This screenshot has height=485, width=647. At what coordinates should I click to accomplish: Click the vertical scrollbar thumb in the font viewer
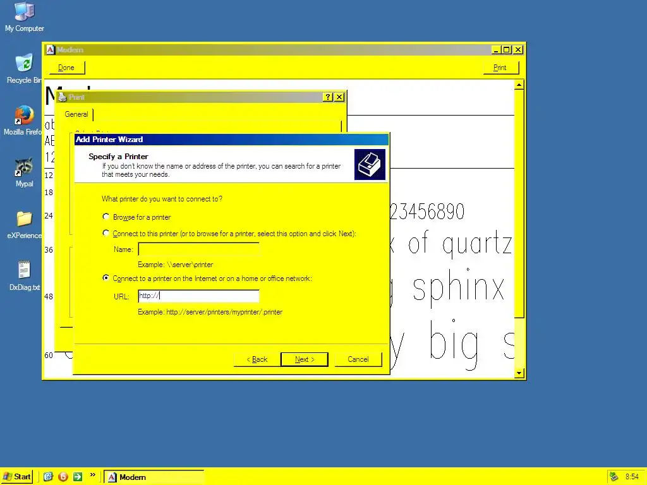pyautogui.click(x=519, y=204)
